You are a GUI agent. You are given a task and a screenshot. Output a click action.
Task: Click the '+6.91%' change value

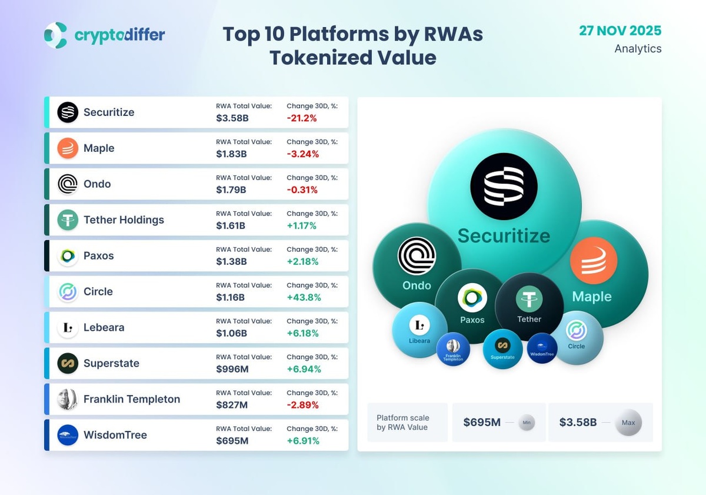click(303, 441)
